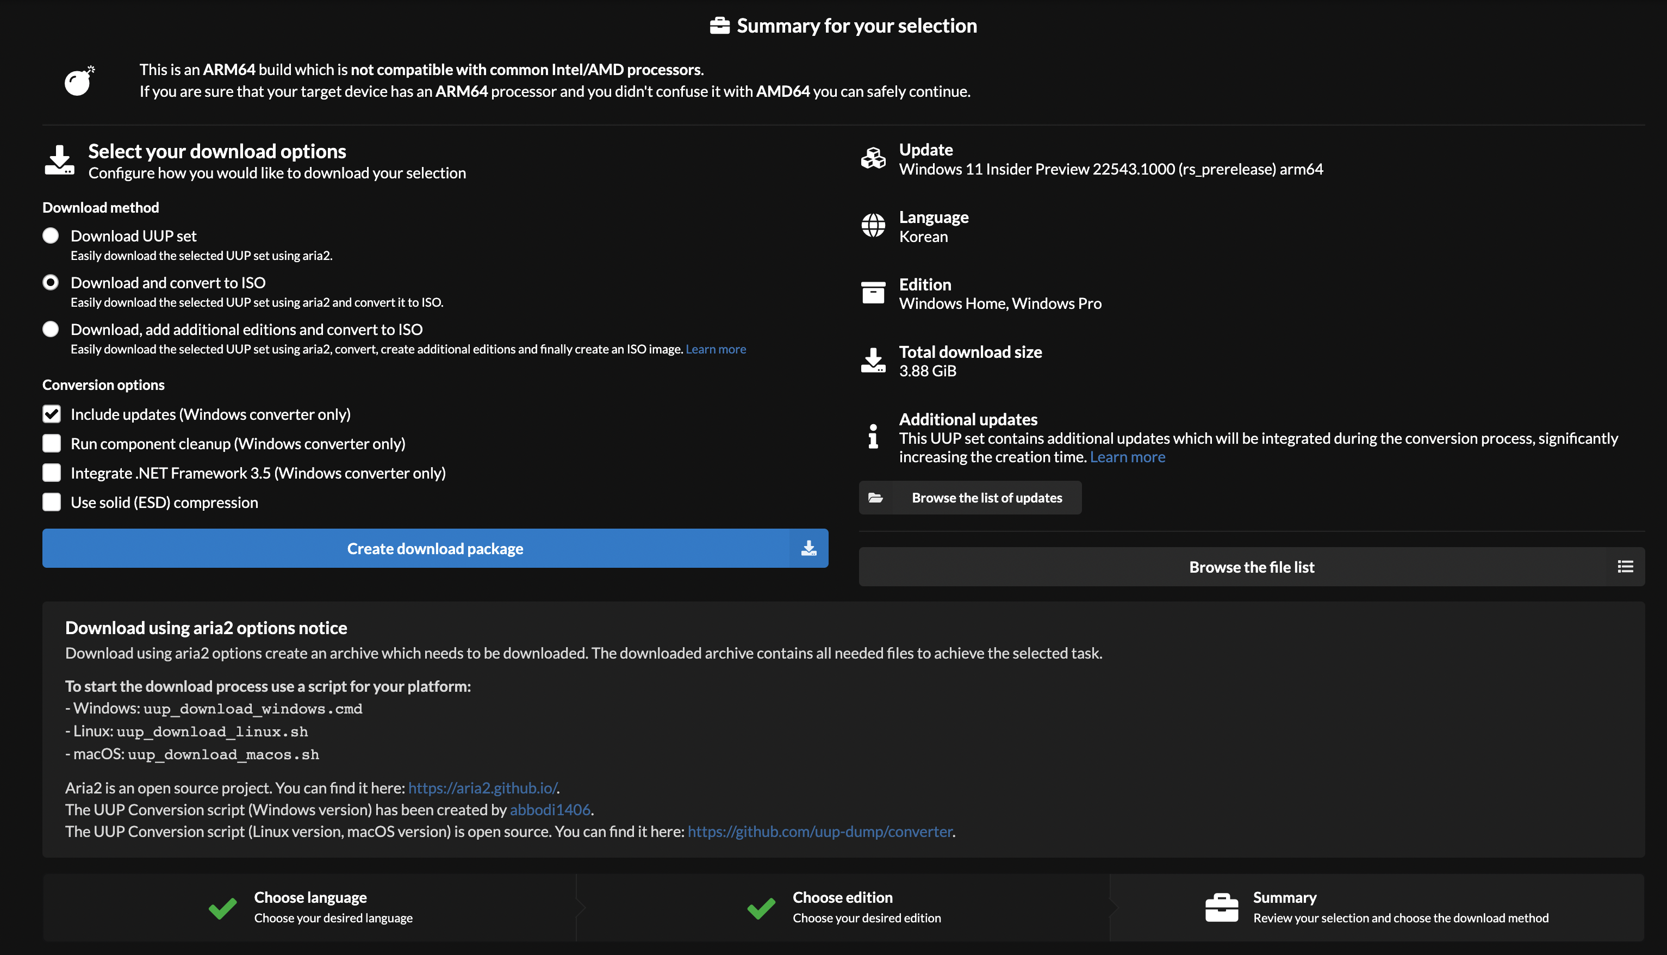Click the list icon in Browse the file list bar
Viewport: 1667px width, 955px height.
[1625, 567]
